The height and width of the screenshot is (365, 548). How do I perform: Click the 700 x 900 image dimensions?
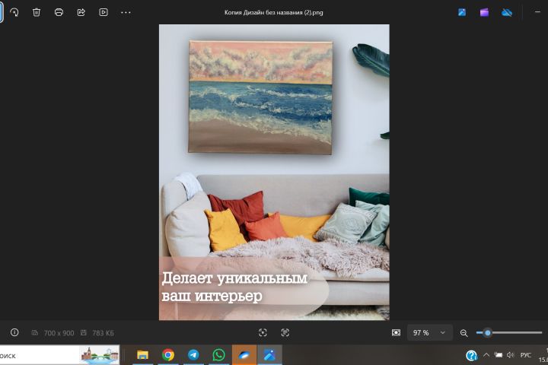coord(59,333)
